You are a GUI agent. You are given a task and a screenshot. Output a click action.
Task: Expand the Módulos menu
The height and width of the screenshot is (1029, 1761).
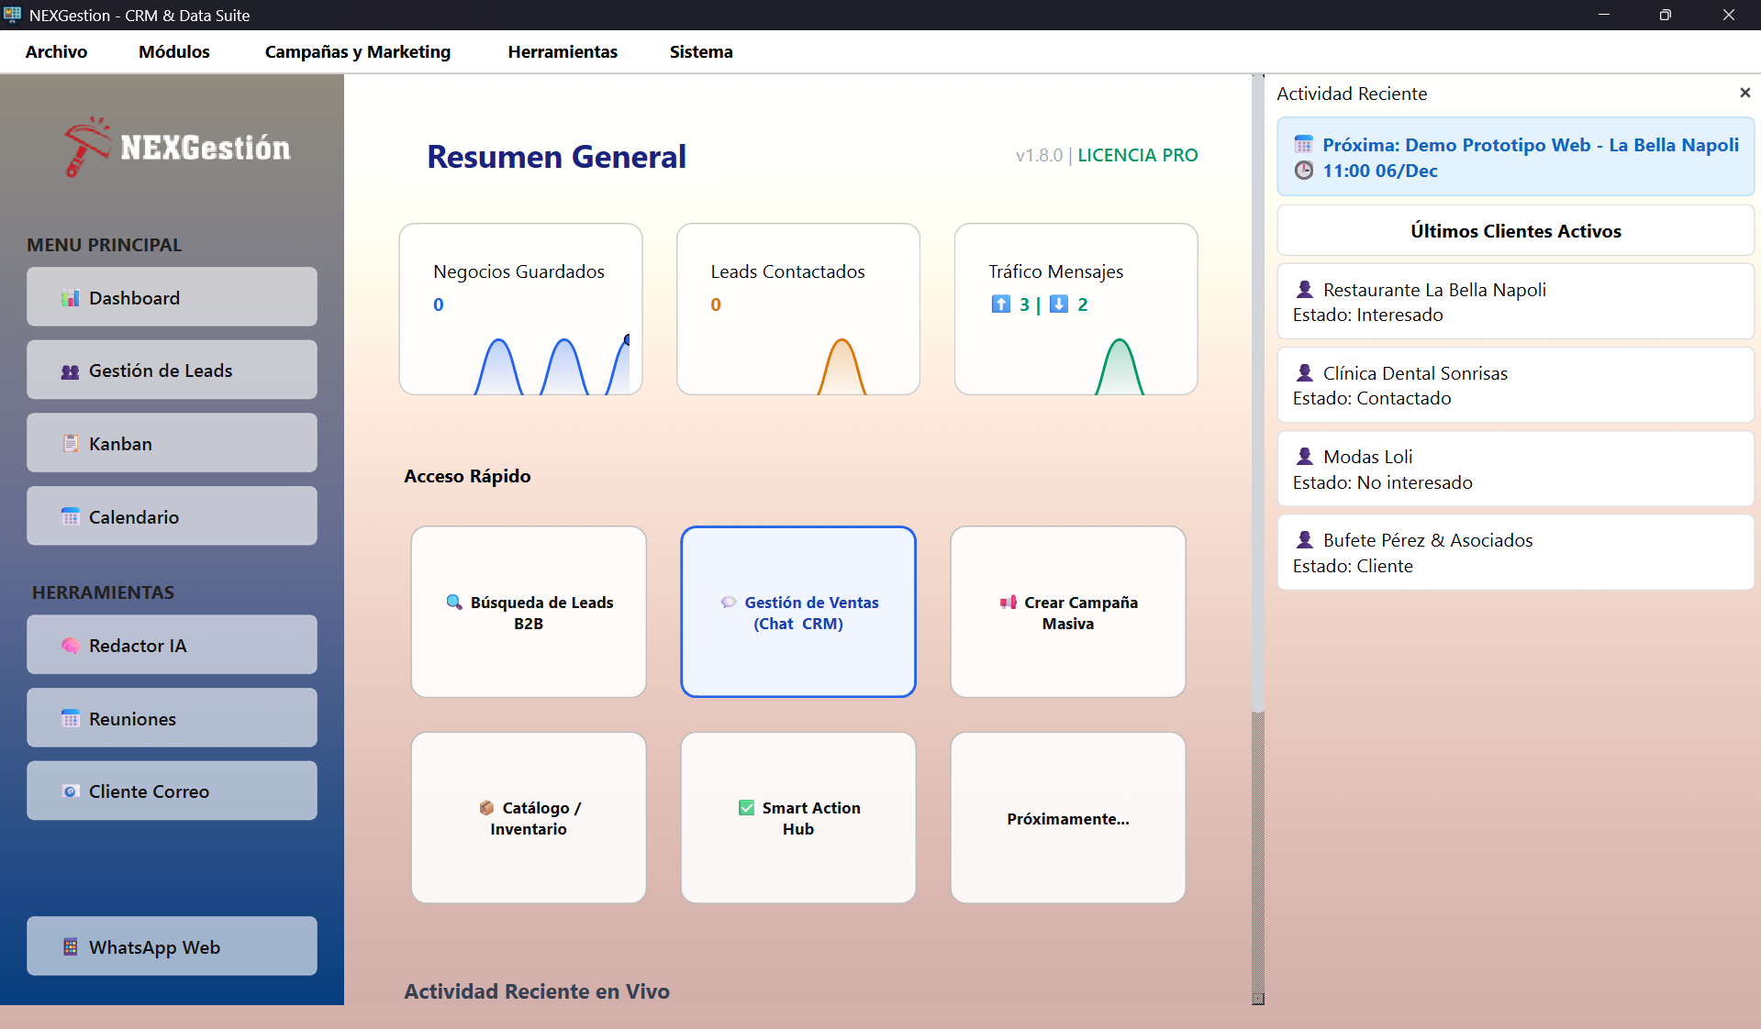(173, 52)
